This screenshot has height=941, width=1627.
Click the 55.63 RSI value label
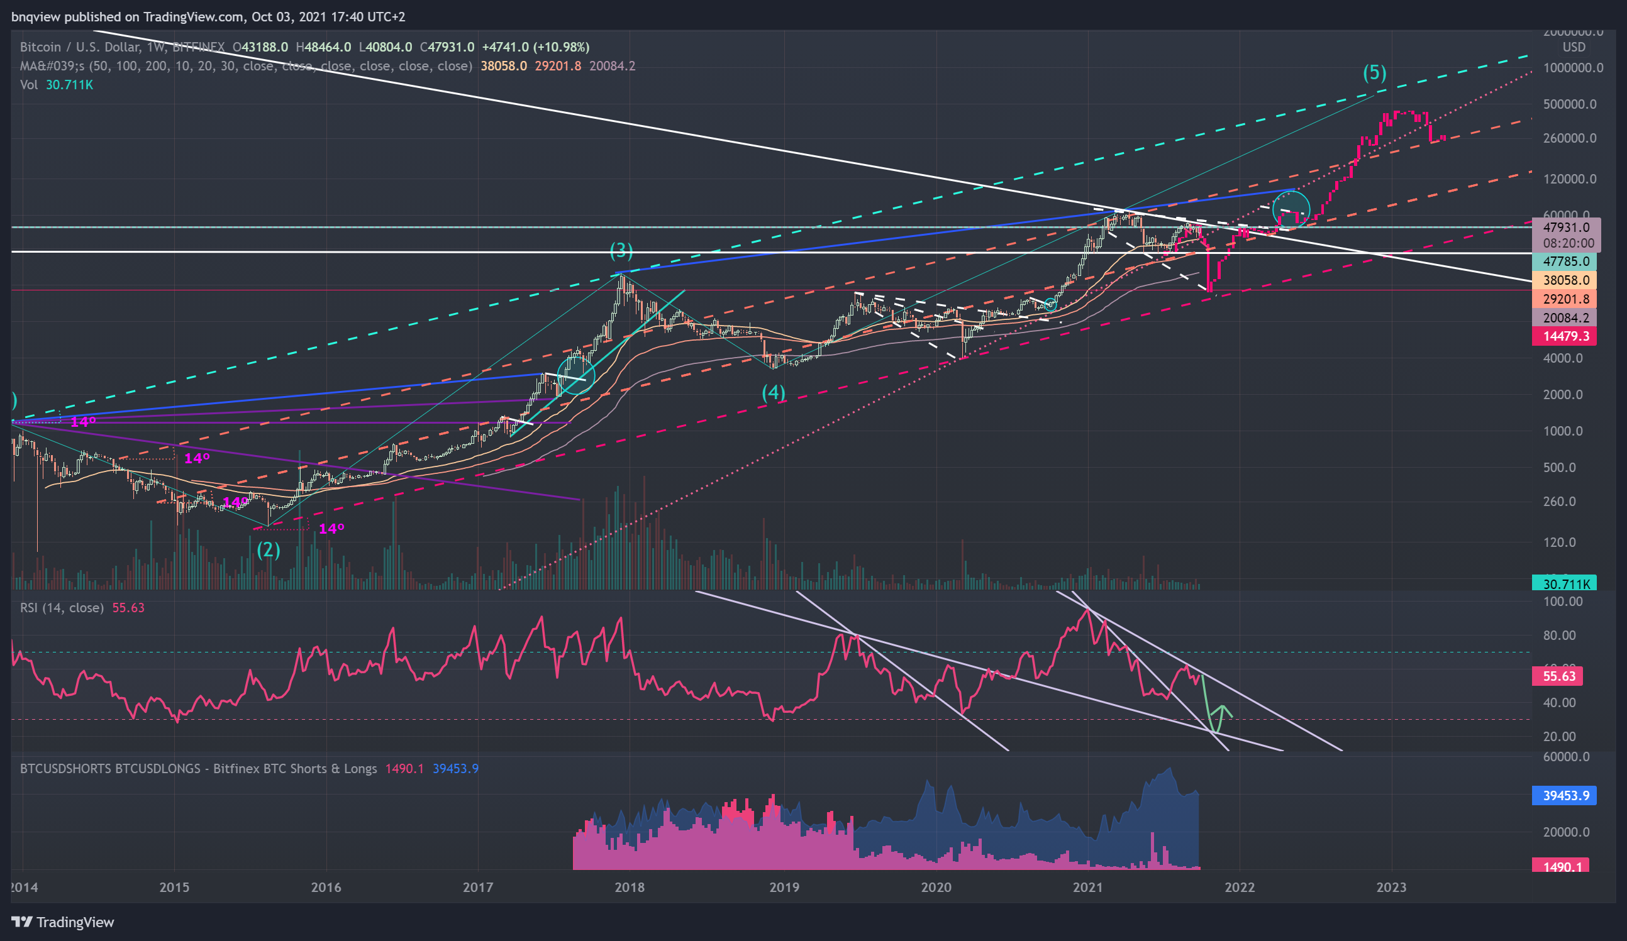tap(1557, 676)
